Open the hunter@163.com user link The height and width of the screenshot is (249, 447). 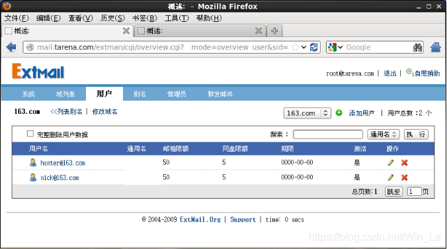(x=63, y=163)
